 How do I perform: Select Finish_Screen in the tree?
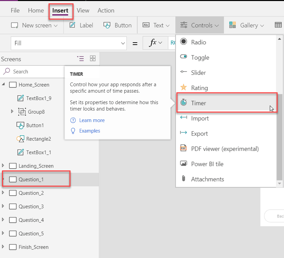click(33, 247)
